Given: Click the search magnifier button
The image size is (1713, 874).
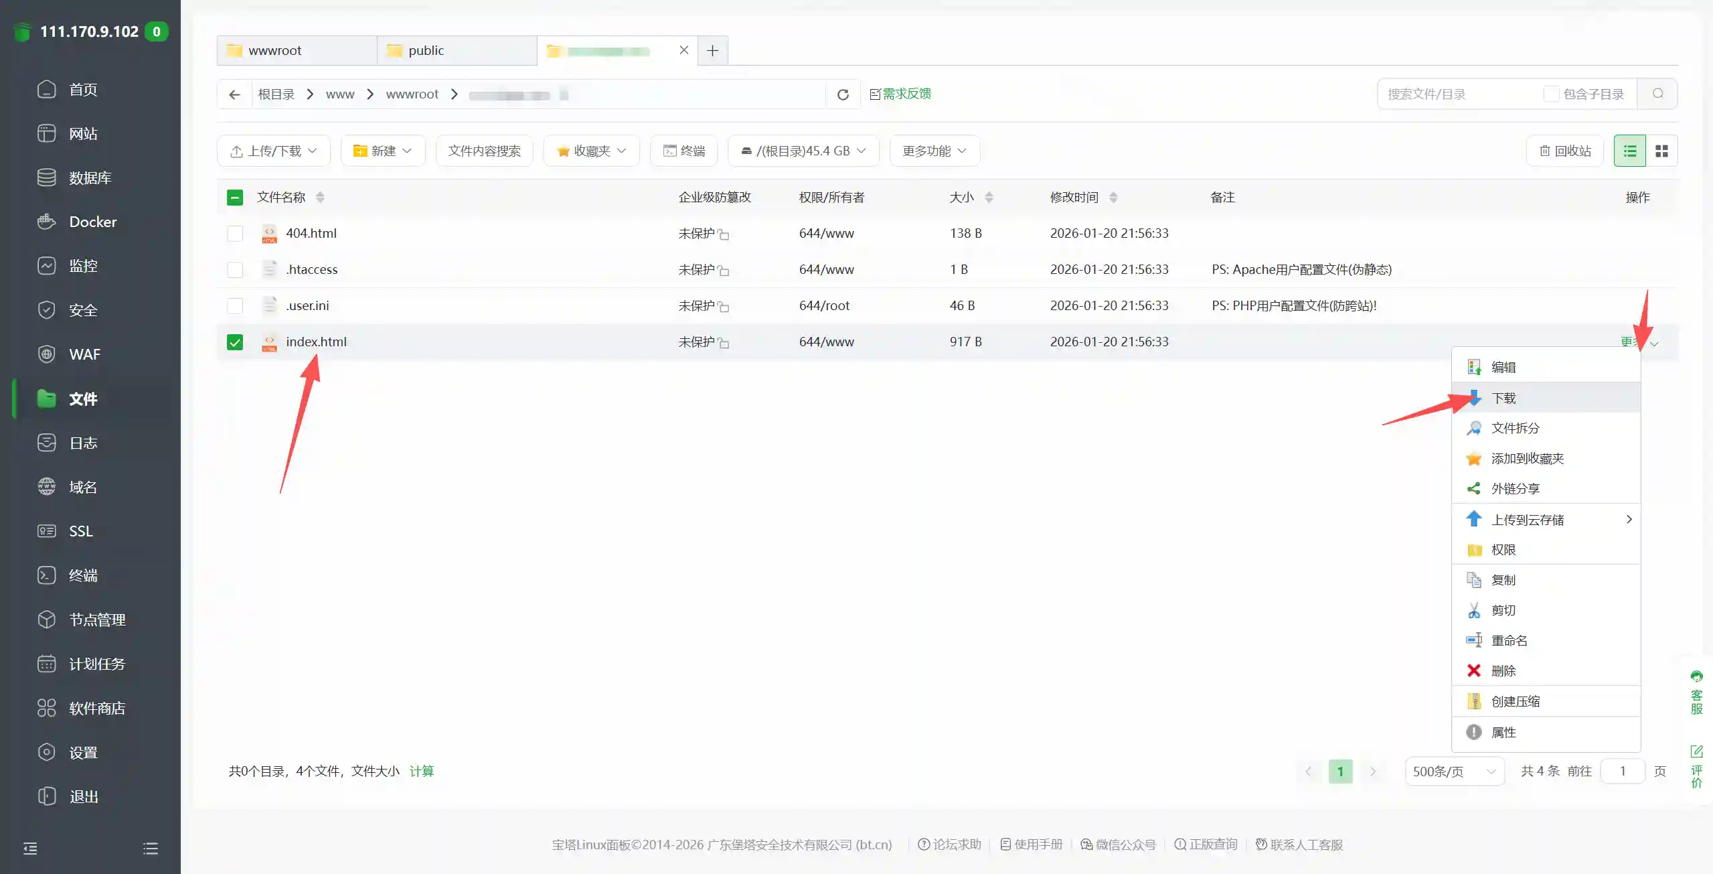Looking at the screenshot, I should [1657, 94].
